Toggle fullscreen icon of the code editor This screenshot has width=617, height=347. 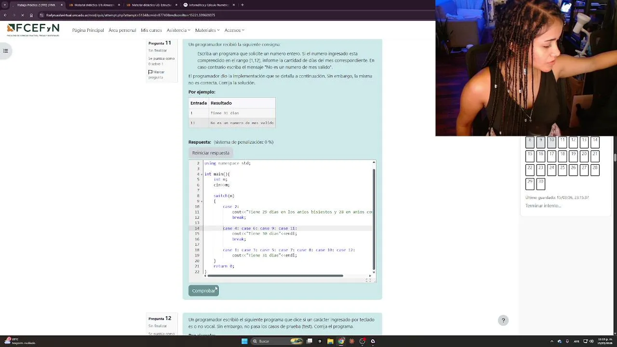coord(368,280)
